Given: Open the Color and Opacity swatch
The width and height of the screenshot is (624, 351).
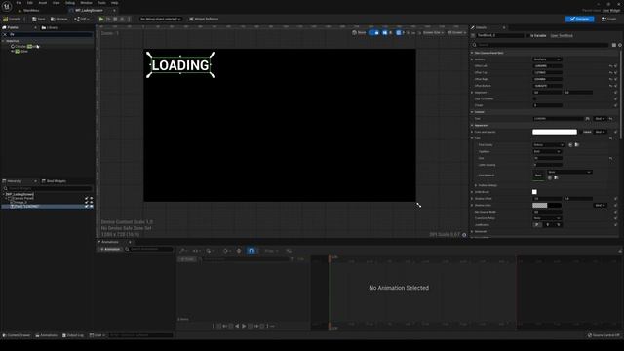Looking at the screenshot, I should pos(555,132).
